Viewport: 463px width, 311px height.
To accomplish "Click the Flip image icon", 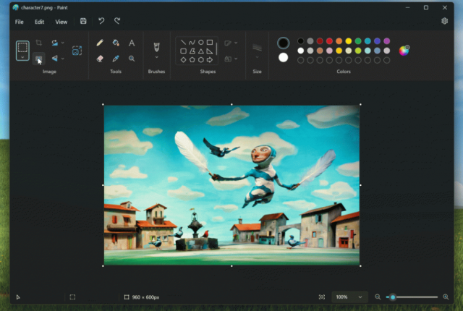I will [55, 59].
